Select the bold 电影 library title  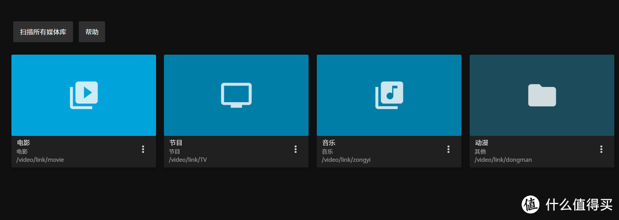(23, 143)
